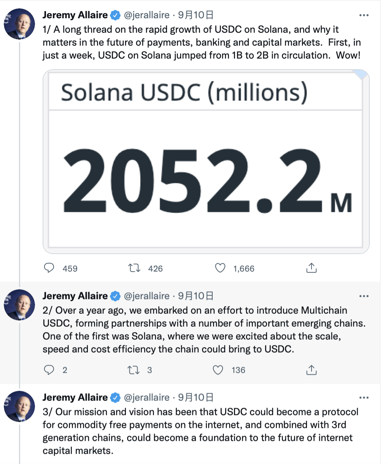This screenshot has width=388, height=464.
Task: Retweet the first tweet with 426 retweets
Action: click(134, 269)
